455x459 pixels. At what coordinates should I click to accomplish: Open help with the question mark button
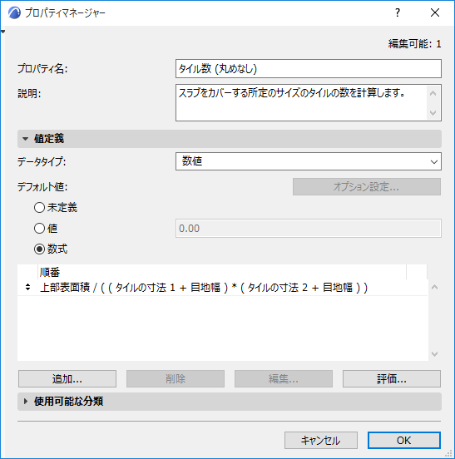point(398,12)
